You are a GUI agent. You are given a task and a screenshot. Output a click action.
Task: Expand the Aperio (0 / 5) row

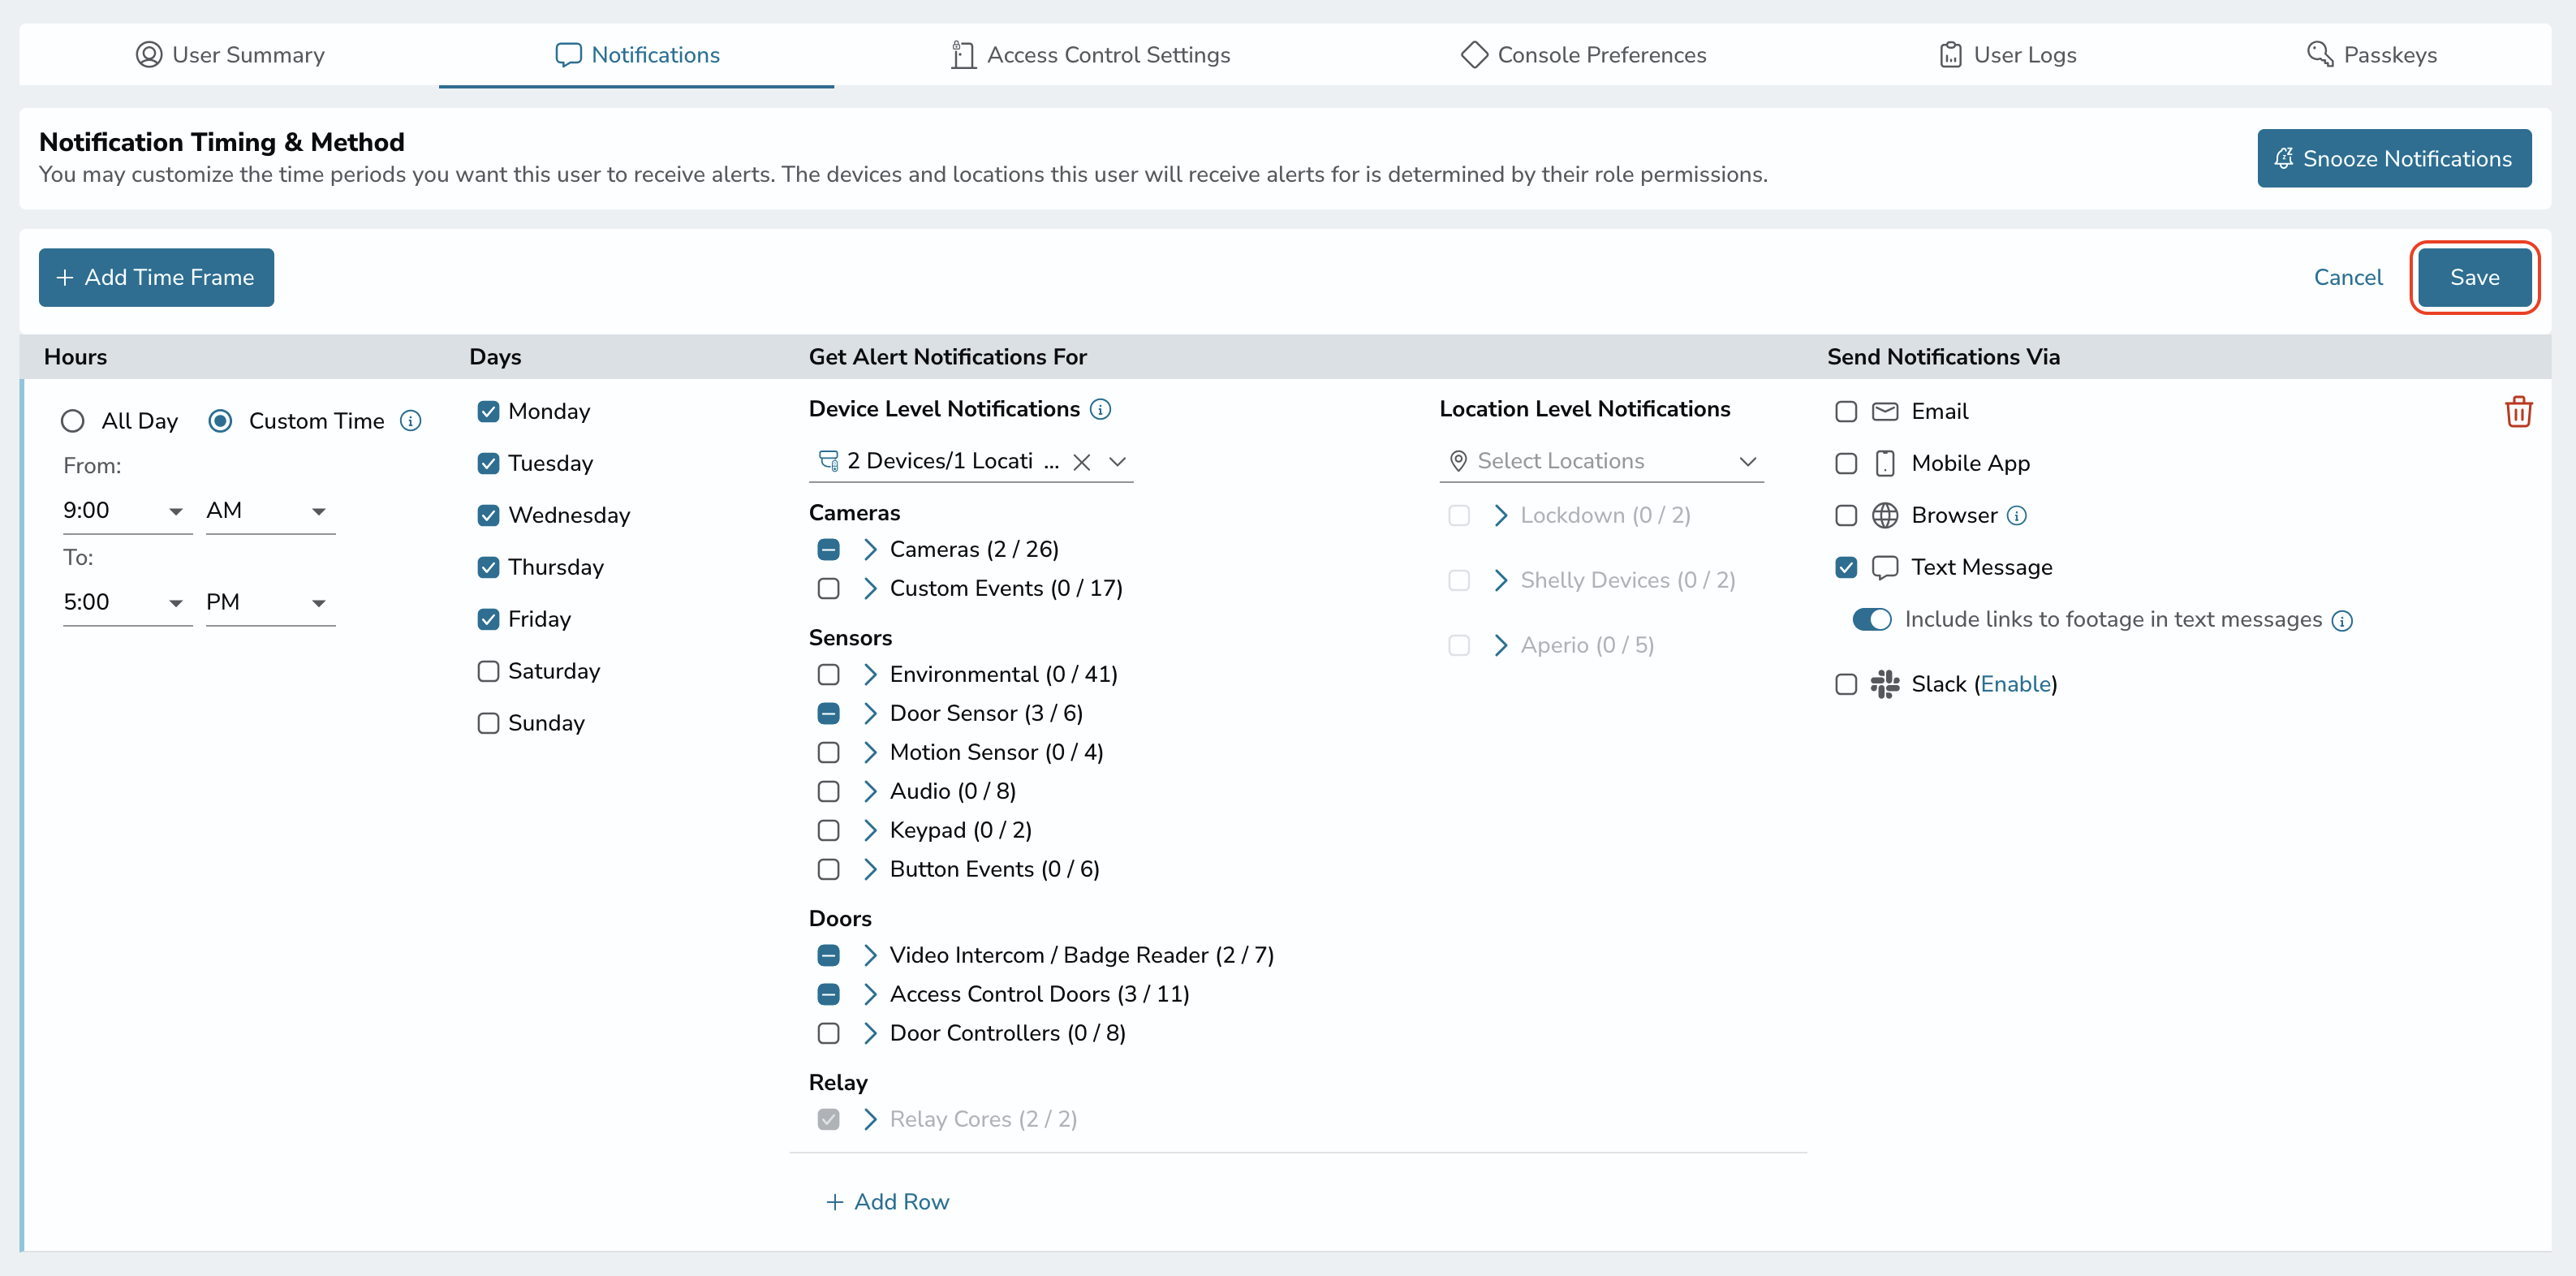(x=1500, y=645)
